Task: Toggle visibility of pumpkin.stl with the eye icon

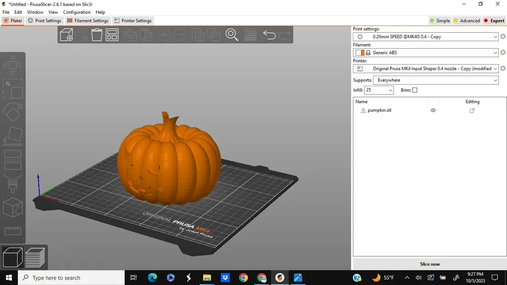Action: click(x=433, y=110)
